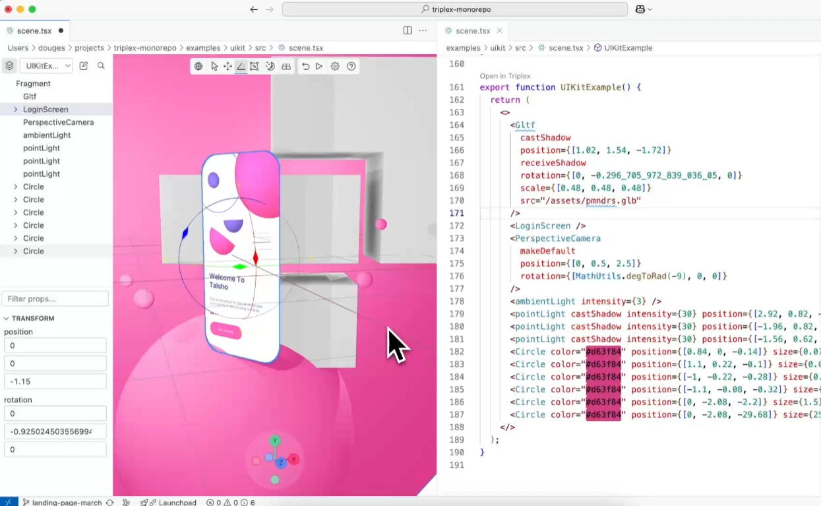Click the green Y axis on orientation gizmo
The width and height of the screenshot is (821, 506).
[275, 441]
